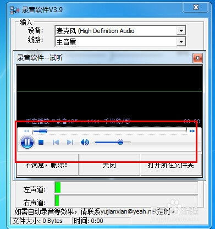The height and width of the screenshot is (229, 215).
Task: Click 打开所在文件夹 button
Action: (x=171, y=165)
